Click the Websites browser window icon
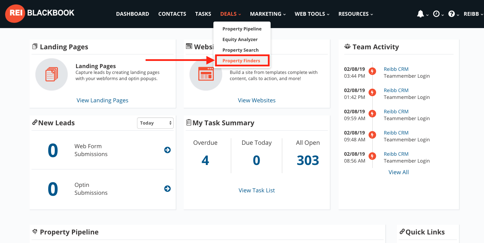The image size is (484, 243). click(206, 74)
